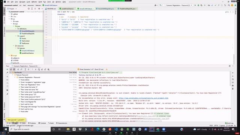Open the Navigate menu
Viewport: 240px width, 135px height.
click(22, 2)
